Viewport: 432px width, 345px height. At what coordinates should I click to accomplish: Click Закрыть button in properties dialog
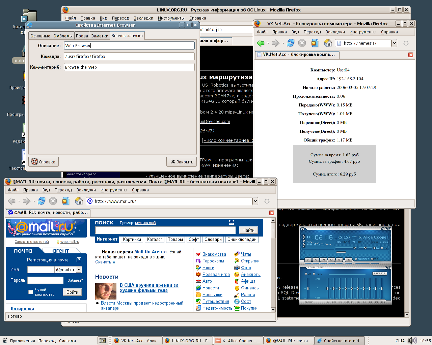182,162
